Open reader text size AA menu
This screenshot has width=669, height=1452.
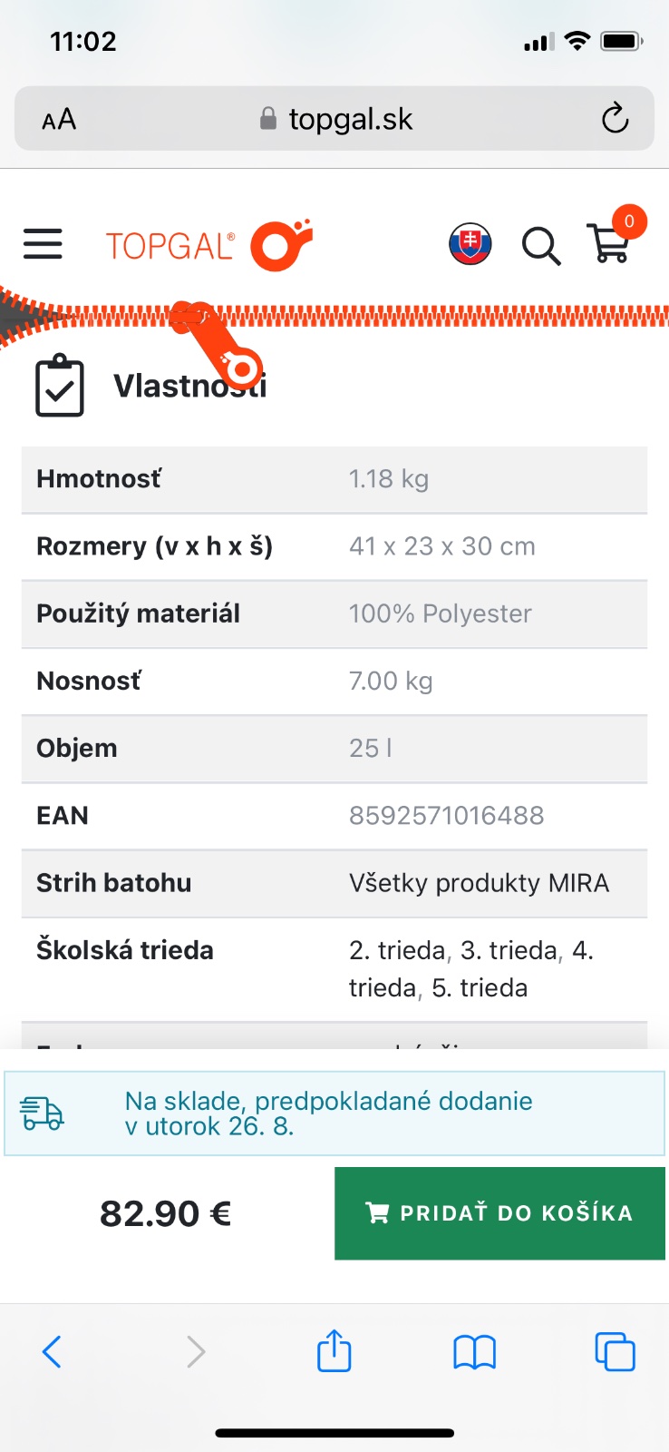pos(59,119)
